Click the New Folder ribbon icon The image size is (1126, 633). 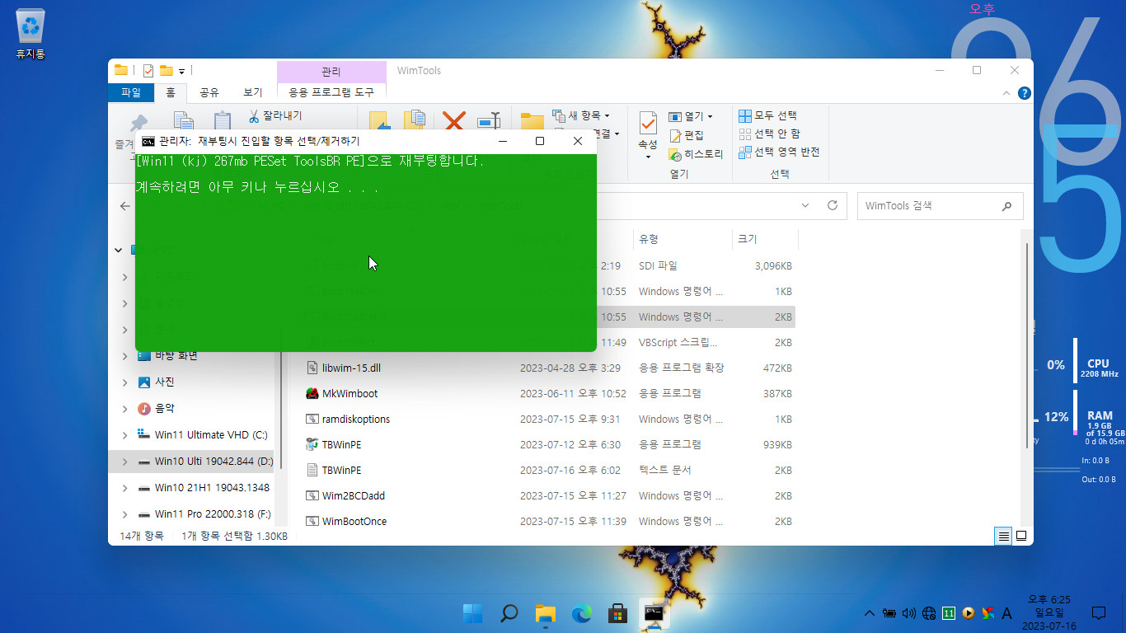click(532, 121)
